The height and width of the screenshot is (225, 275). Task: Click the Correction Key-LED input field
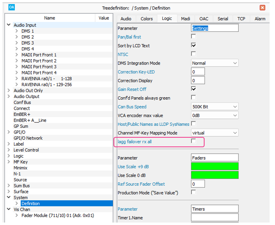(x=198, y=72)
